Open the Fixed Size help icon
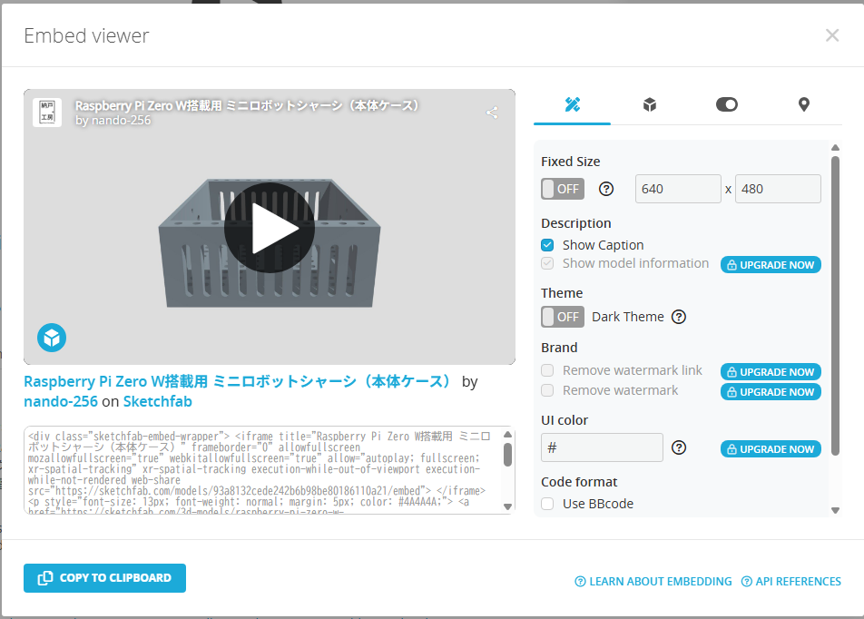 point(606,189)
